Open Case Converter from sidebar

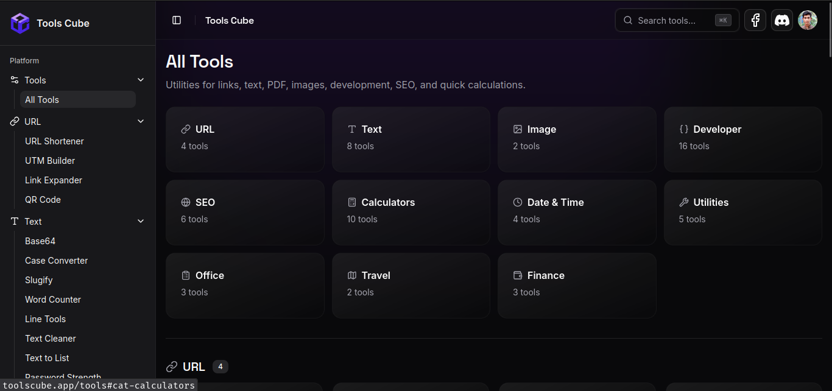(x=78, y=260)
